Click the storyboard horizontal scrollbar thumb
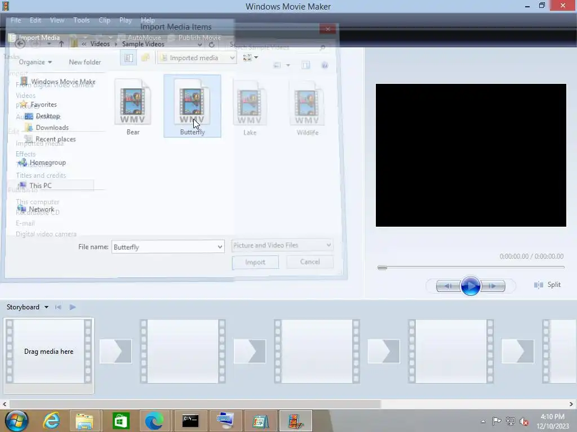The image size is (577, 432). click(x=194, y=404)
